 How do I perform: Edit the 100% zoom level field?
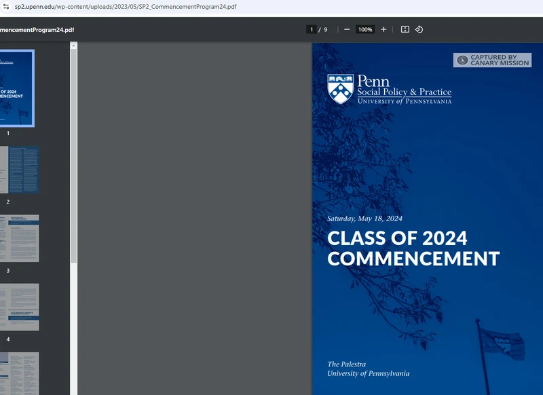pyautogui.click(x=365, y=29)
